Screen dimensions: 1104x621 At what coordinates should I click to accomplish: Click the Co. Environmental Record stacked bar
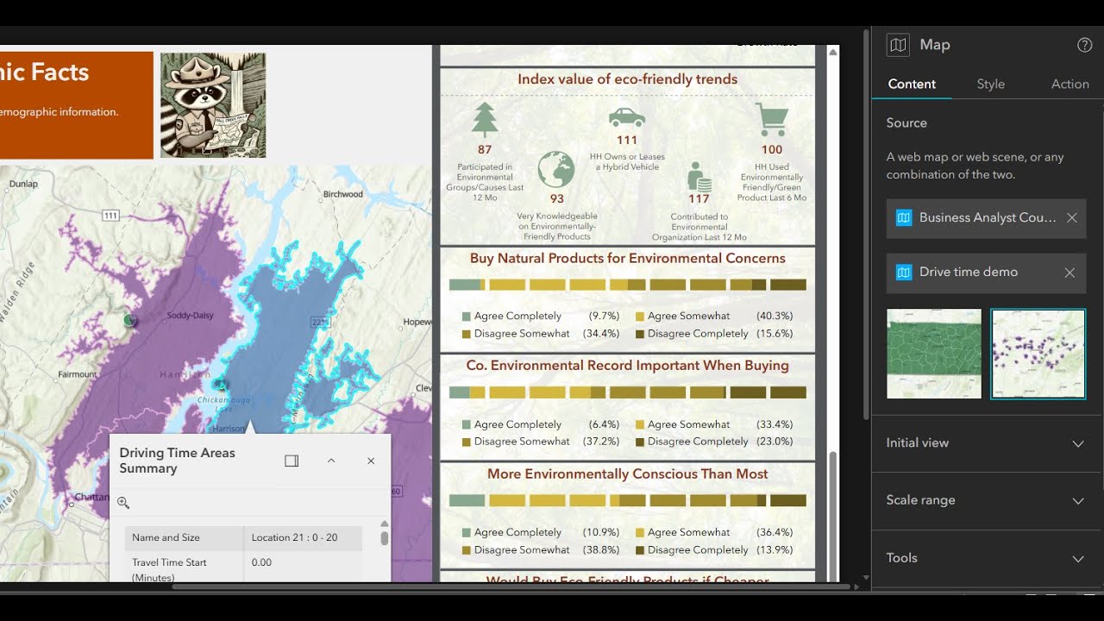(628, 392)
